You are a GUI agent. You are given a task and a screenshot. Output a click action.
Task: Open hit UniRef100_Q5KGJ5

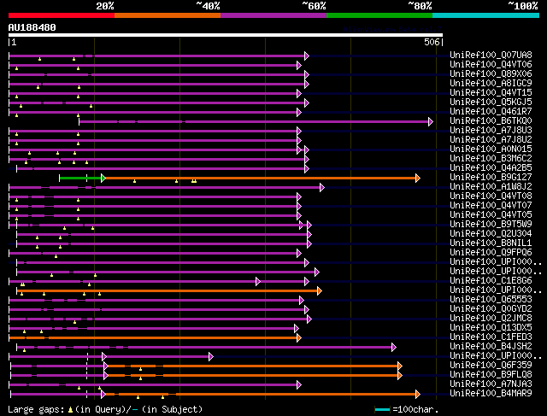click(491, 103)
